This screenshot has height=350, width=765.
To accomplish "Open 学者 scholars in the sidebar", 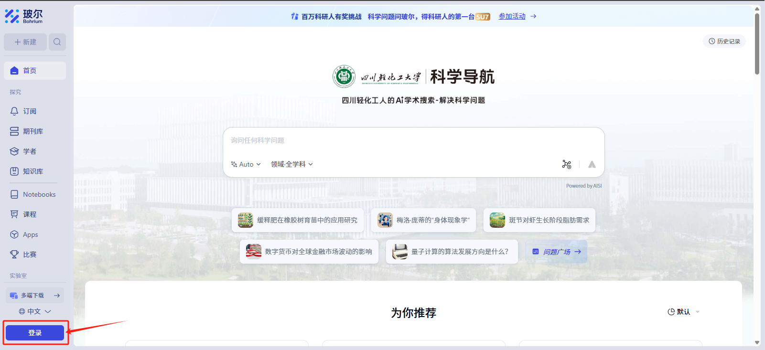I will (29, 151).
